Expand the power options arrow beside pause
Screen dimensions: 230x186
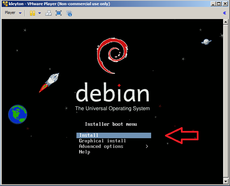(39, 13)
